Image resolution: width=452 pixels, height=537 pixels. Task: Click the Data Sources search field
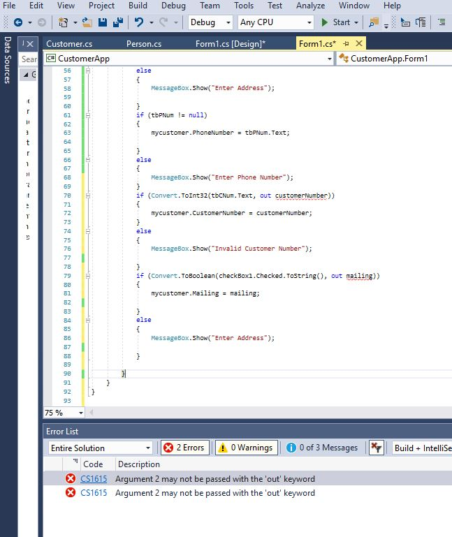29,59
